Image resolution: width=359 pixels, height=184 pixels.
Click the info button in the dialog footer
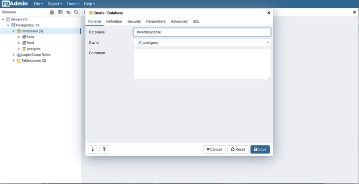[x=93, y=149]
